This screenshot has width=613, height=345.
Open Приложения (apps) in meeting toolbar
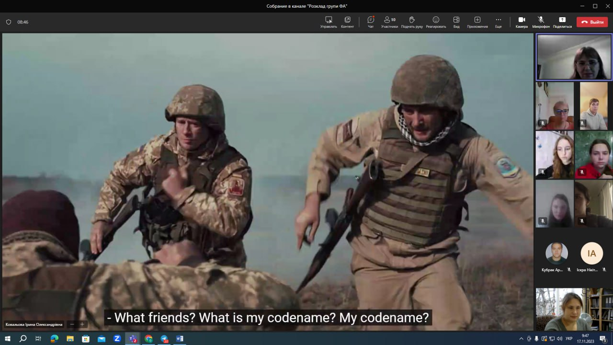point(477,22)
